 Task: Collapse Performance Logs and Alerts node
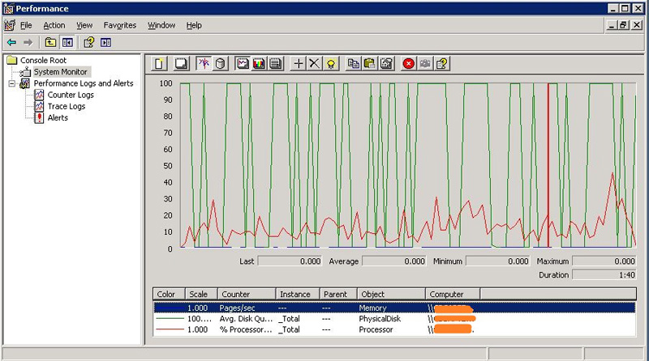tap(12, 83)
